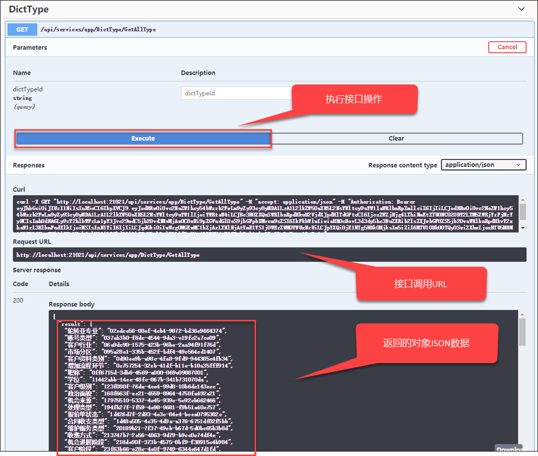Viewport: 538px width, 456px height.
Task: Click the Curl box scroll-up arrow
Action: click(x=523, y=199)
